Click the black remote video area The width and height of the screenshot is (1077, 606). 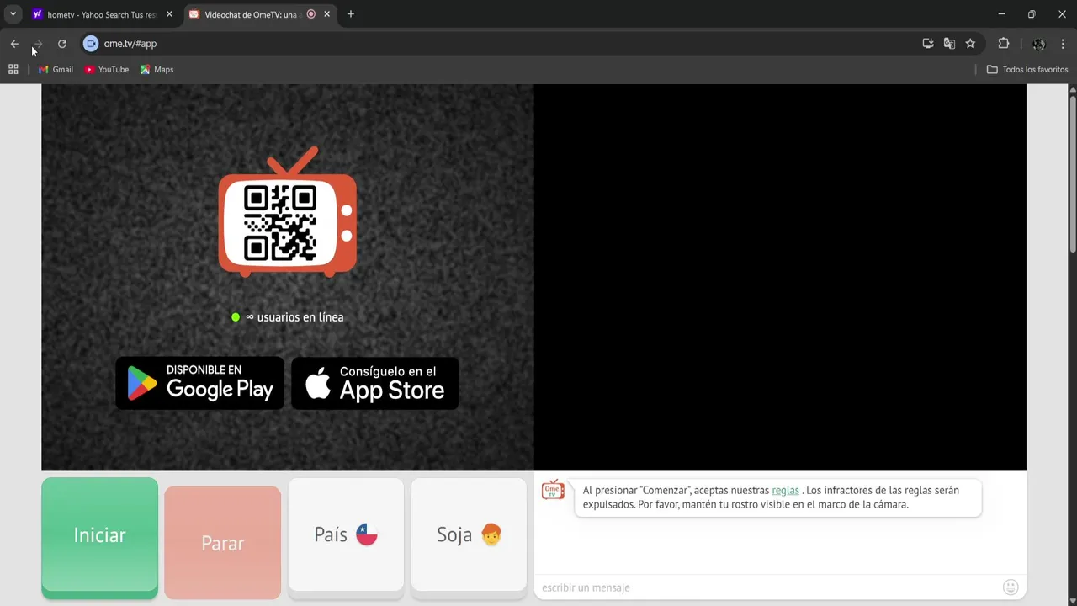pyautogui.click(x=780, y=277)
